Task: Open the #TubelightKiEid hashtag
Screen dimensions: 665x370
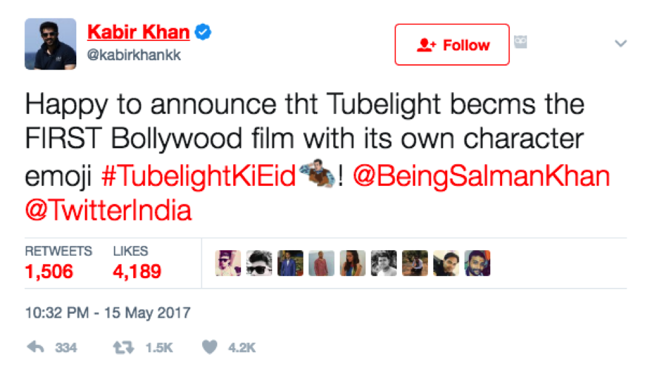Action: tap(199, 176)
